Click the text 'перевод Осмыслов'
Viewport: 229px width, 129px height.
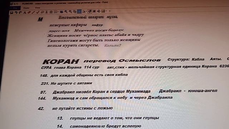pos(122,61)
